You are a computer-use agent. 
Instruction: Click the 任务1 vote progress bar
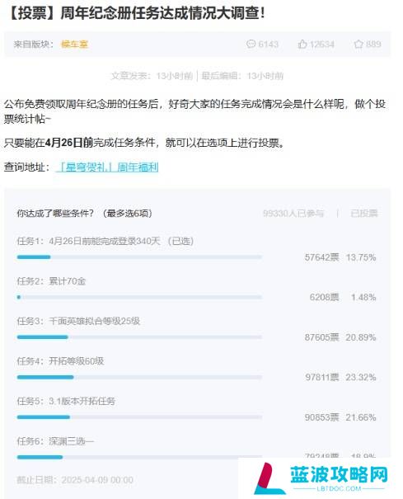tap(139, 257)
